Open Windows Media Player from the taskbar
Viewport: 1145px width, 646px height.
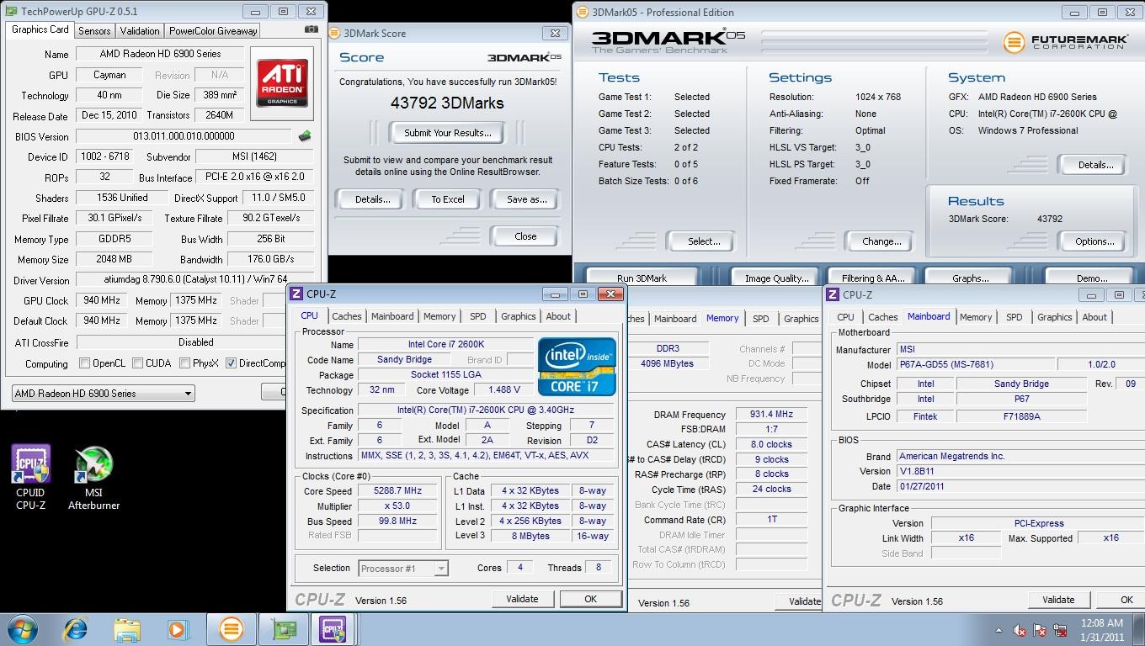point(177,629)
